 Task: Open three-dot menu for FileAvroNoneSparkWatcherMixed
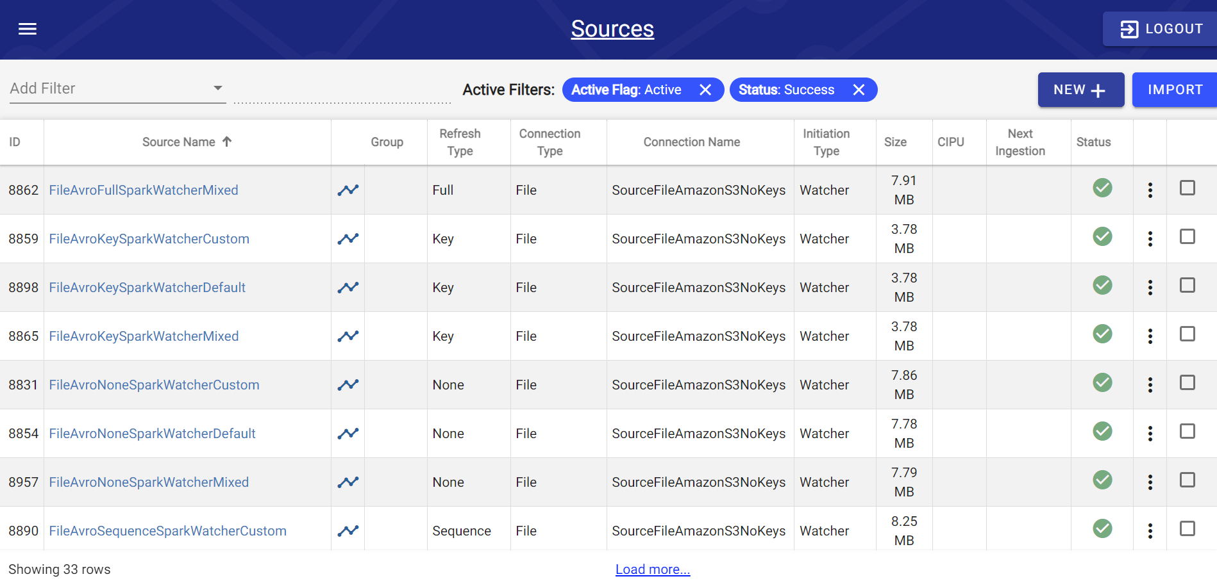(x=1150, y=482)
